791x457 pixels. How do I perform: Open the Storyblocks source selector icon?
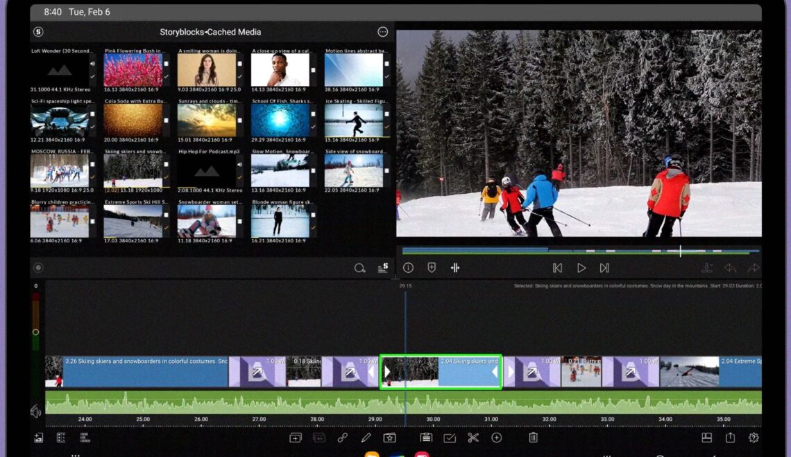[x=39, y=32]
